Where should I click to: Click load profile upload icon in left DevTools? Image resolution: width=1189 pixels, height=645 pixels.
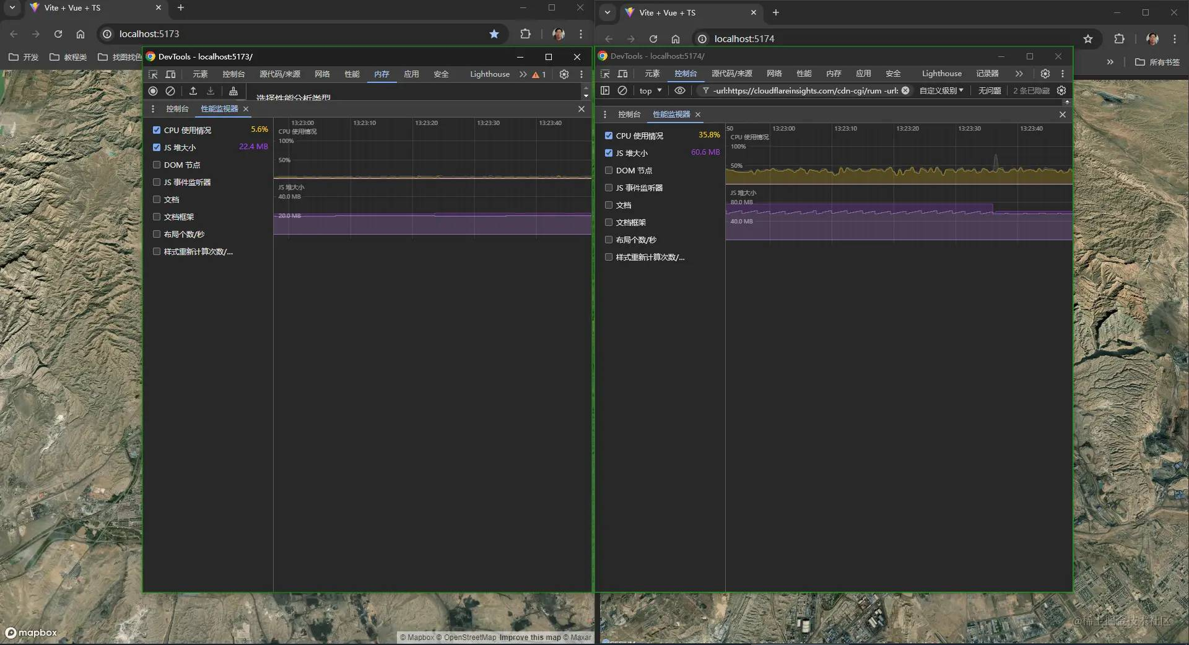tap(193, 91)
